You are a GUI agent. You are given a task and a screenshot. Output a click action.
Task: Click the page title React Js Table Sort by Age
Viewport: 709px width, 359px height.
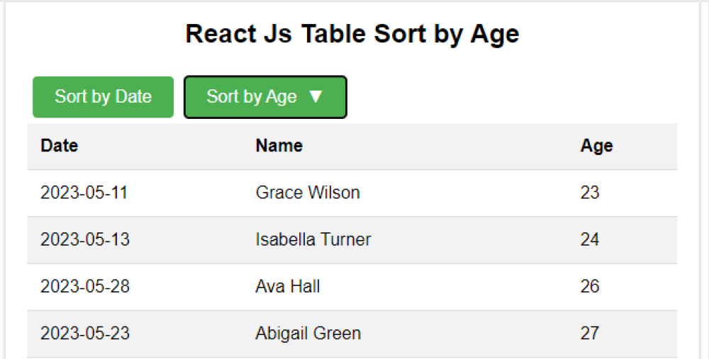pyautogui.click(x=352, y=34)
